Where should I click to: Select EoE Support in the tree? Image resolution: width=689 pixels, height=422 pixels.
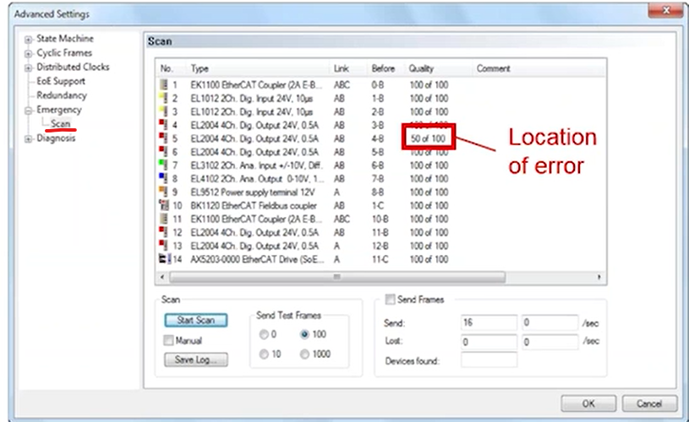(x=61, y=81)
